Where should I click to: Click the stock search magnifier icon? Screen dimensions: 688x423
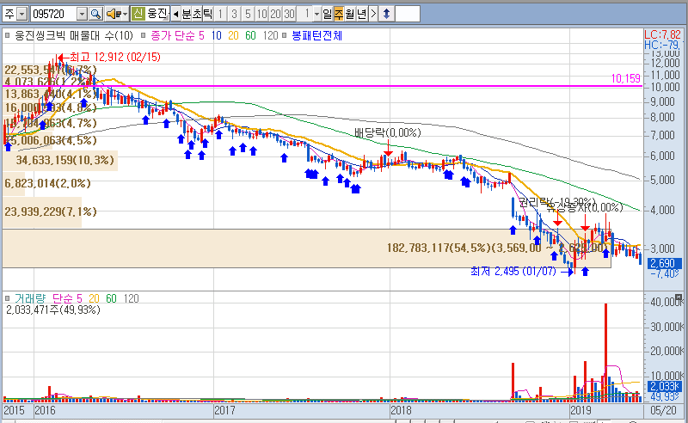pos(95,14)
